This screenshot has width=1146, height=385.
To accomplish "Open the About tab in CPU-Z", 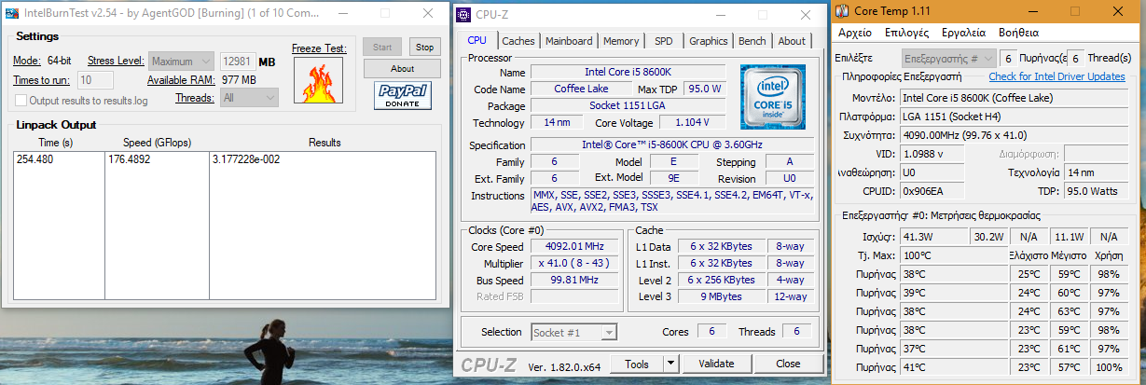I will pyautogui.click(x=792, y=41).
